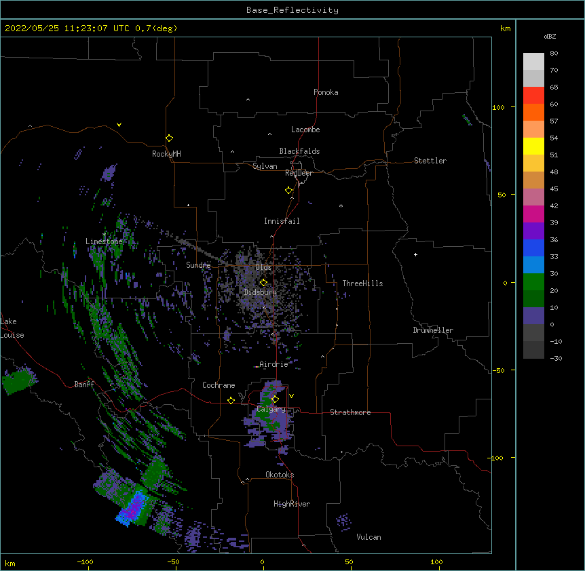Click the white plus marker north of Drumheller

(x=415, y=254)
